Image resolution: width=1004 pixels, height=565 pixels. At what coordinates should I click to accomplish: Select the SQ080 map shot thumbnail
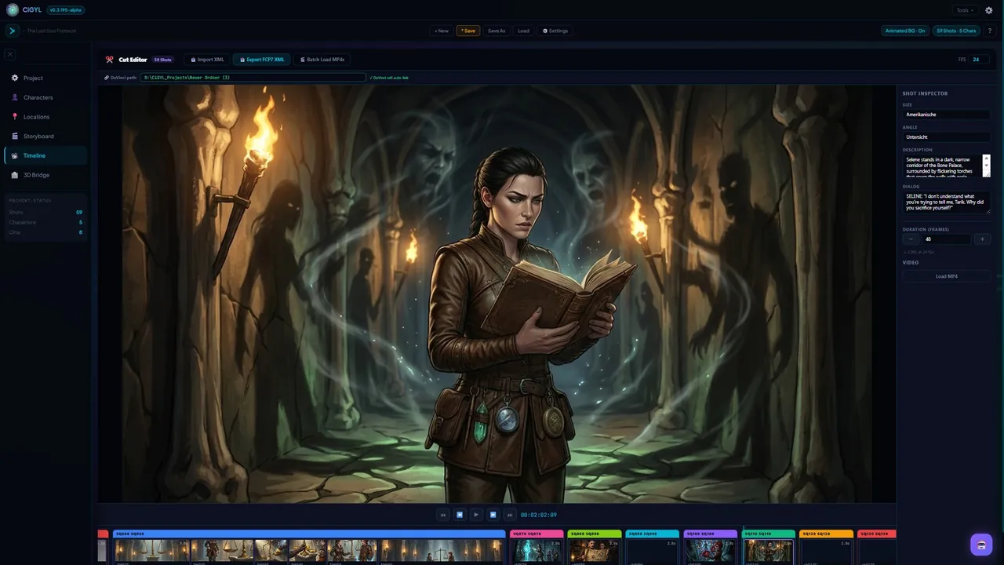[x=595, y=551]
